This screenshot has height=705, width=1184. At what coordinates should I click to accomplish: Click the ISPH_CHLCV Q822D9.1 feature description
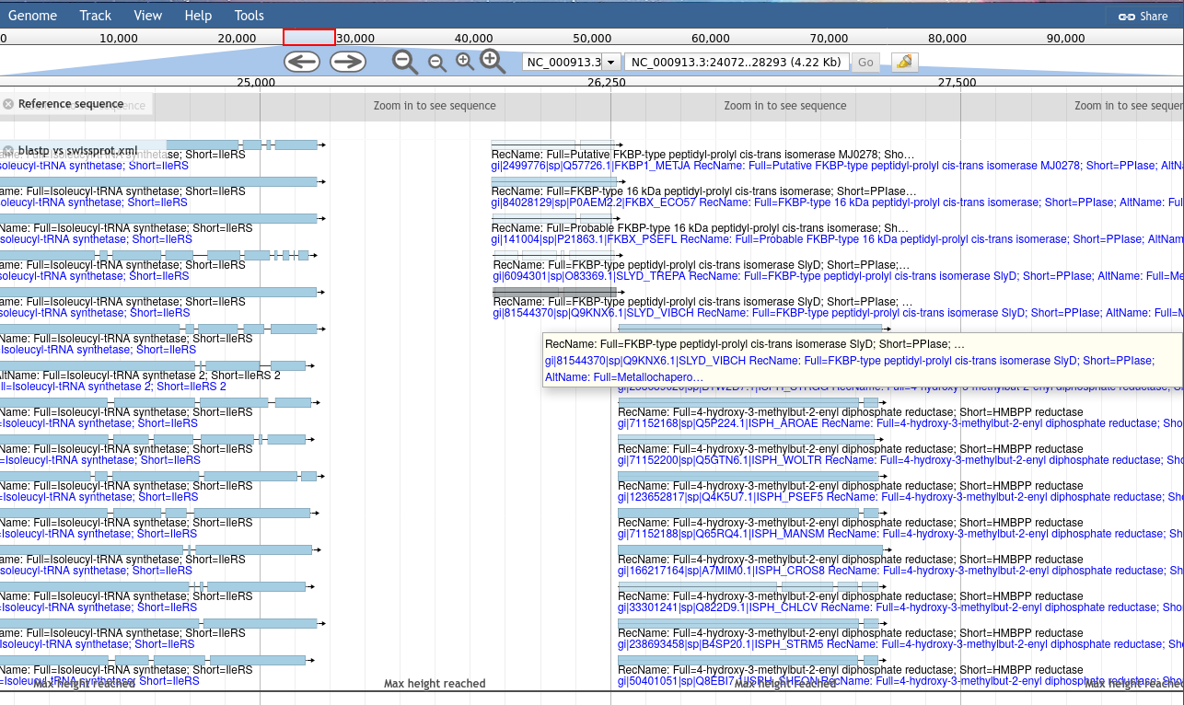[x=900, y=607]
